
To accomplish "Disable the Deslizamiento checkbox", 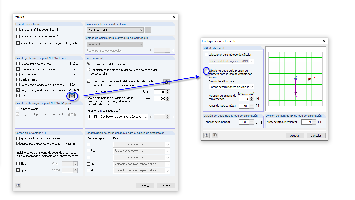I will [18, 79].
